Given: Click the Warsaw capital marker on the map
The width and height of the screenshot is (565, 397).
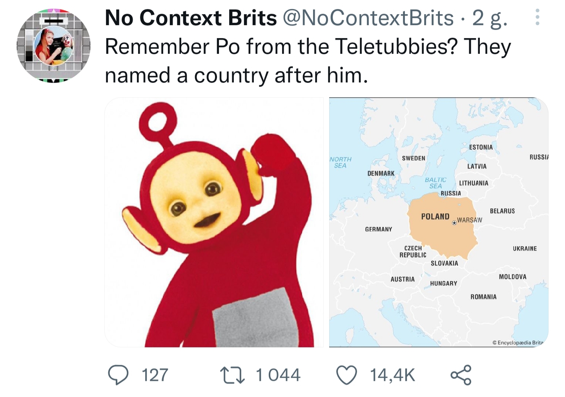Looking at the screenshot, I should pyautogui.click(x=454, y=222).
